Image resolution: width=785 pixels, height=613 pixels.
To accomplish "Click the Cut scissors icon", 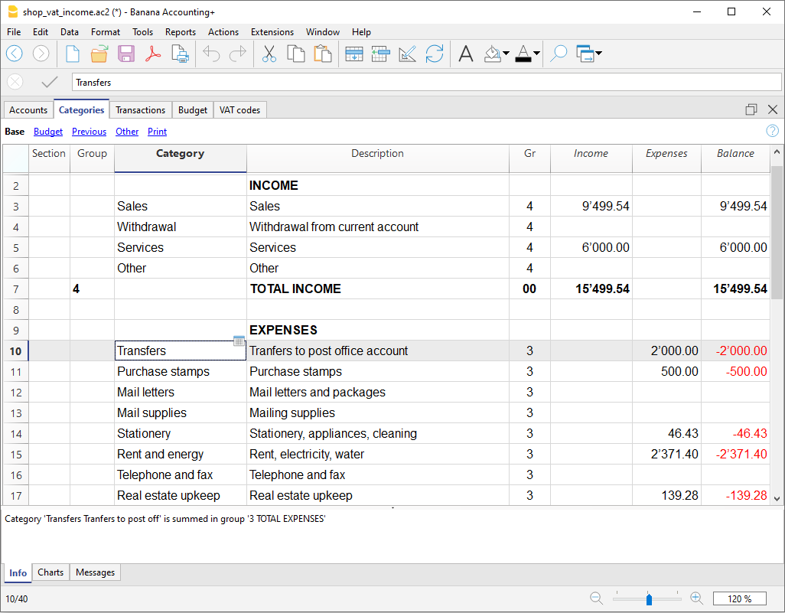I will tap(269, 54).
